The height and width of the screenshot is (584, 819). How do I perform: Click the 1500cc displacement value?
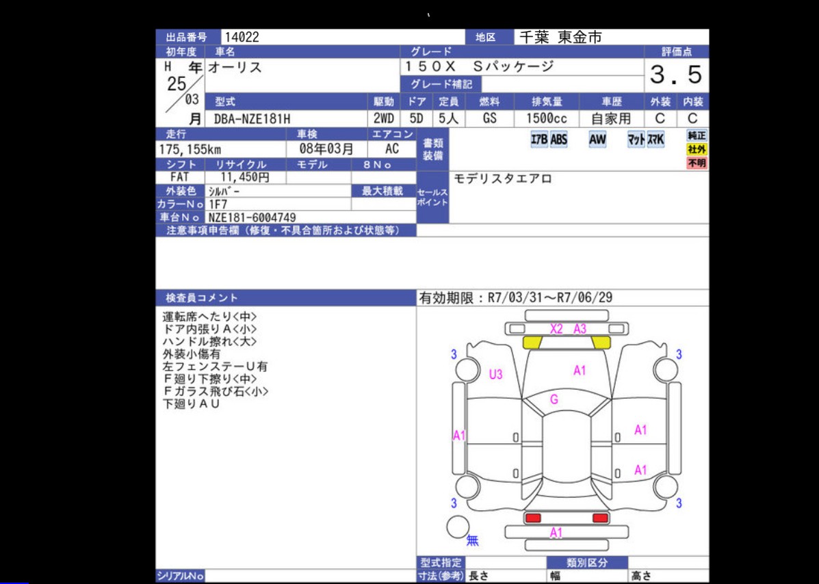547,118
